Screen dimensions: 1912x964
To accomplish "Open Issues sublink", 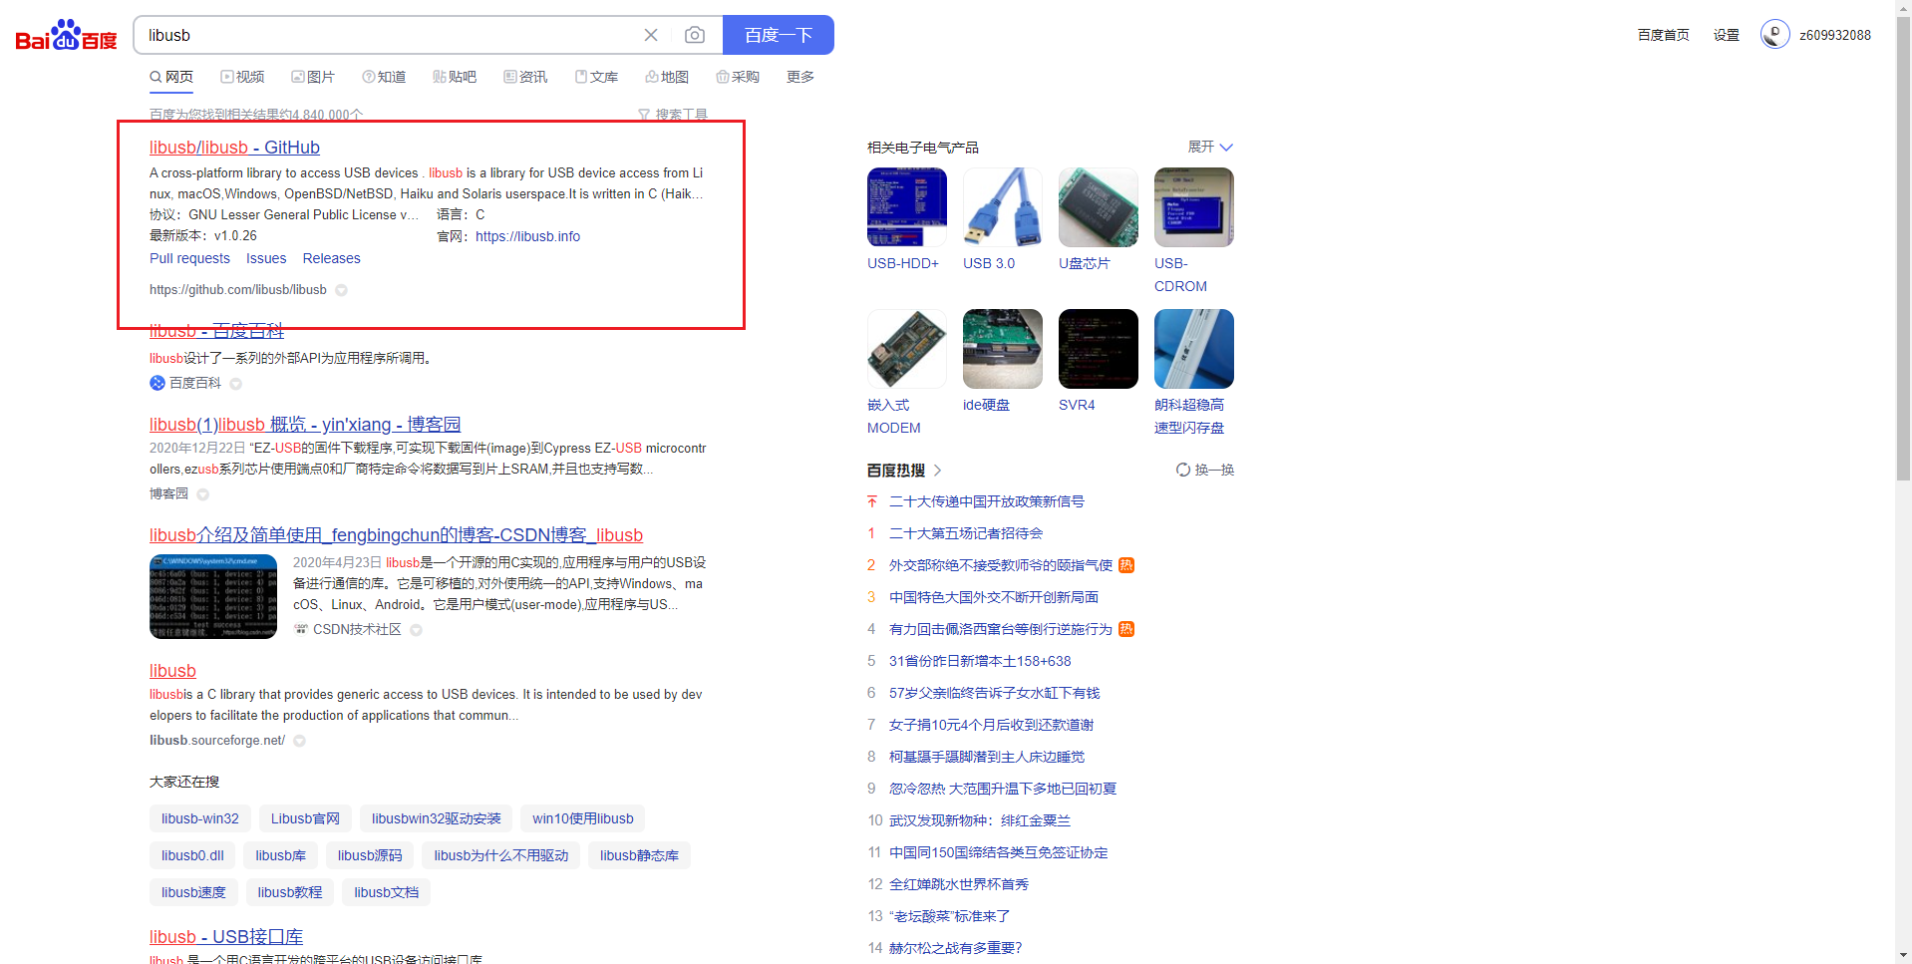I will tap(266, 258).
